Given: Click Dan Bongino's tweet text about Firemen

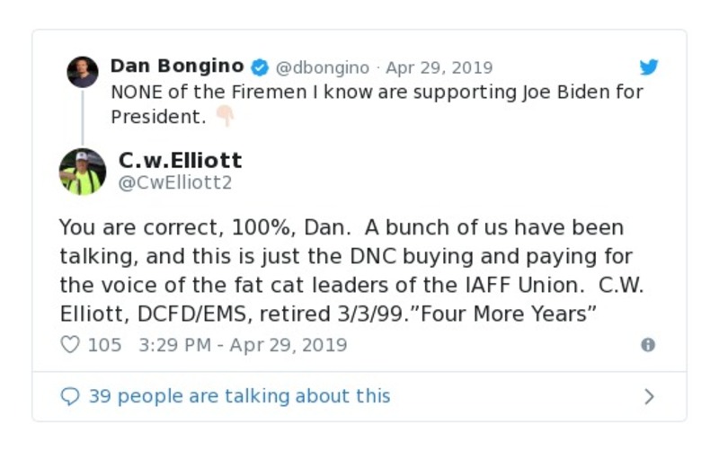Looking at the screenshot, I should [377, 92].
